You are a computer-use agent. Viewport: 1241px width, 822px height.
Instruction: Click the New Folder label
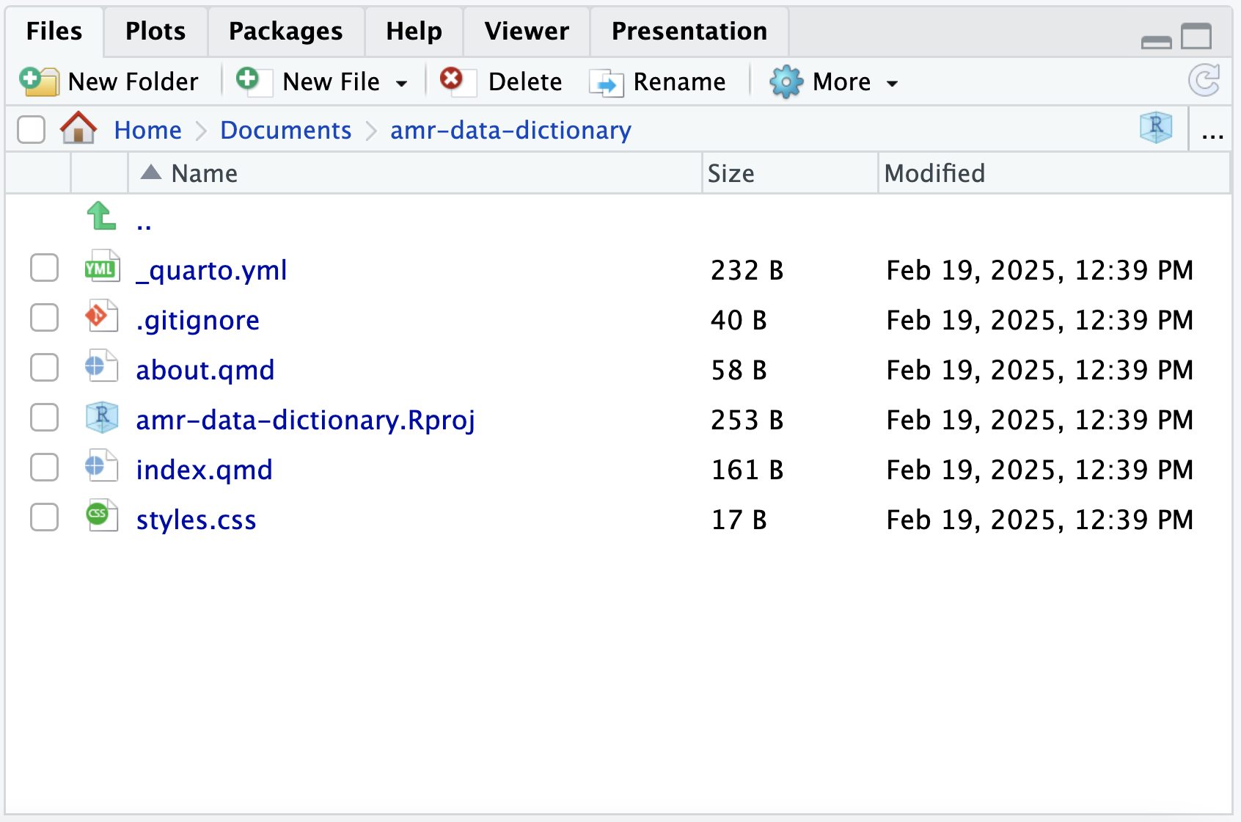(x=133, y=81)
